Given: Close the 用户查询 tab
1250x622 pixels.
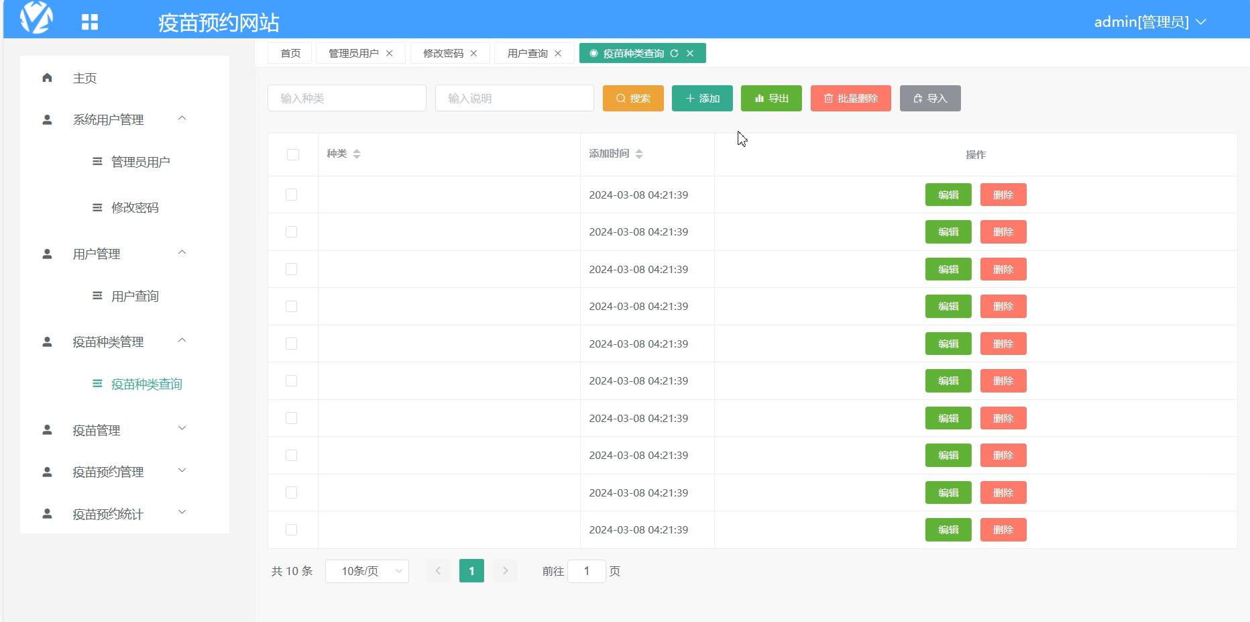Looking at the screenshot, I should (557, 53).
